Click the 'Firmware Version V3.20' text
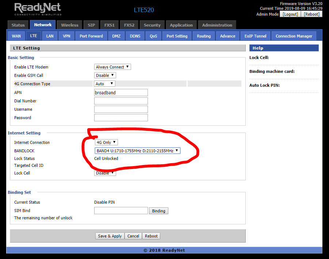The image size is (329, 259). 301,4
